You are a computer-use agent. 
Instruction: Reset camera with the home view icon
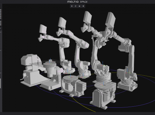point(79,6)
